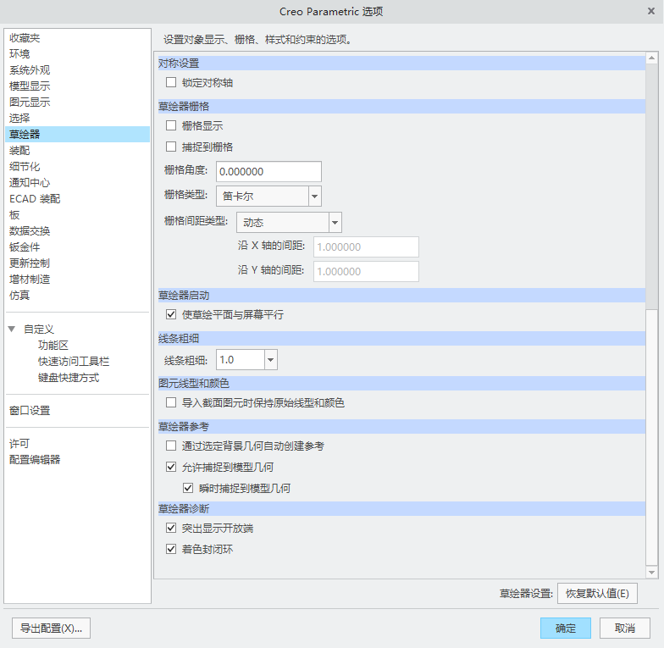Open 钣金件 options
Image resolution: width=664 pixels, height=648 pixels.
point(78,247)
